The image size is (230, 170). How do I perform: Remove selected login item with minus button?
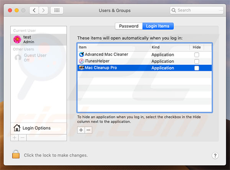(89, 130)
